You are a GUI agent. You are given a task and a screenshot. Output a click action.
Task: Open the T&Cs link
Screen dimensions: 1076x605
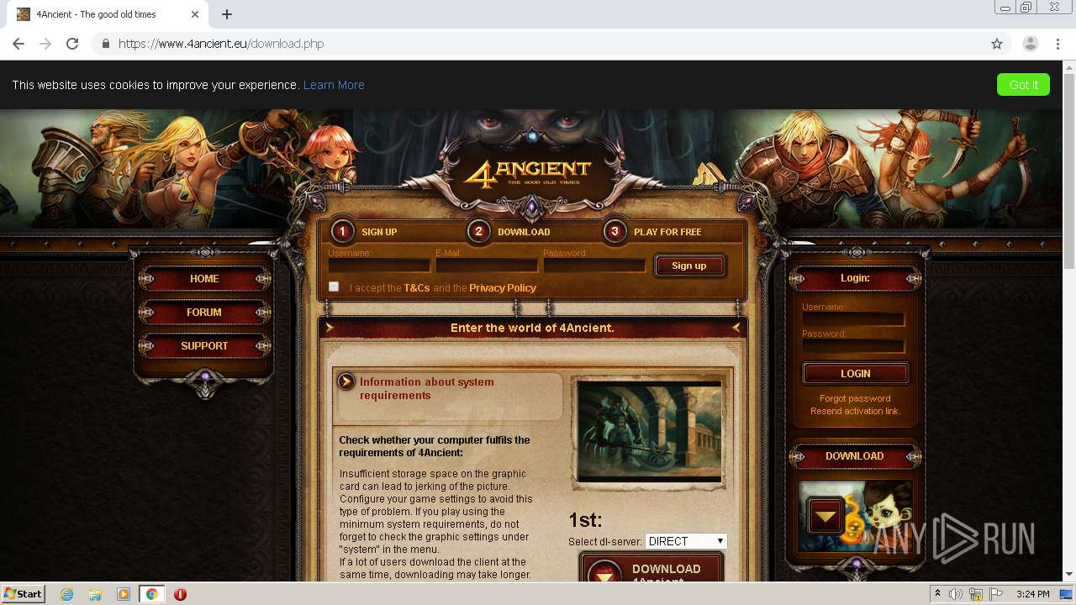pos(417,287)
